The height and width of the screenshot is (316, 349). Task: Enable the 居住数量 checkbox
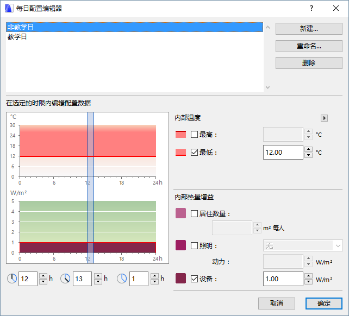(x=194, y=214)
